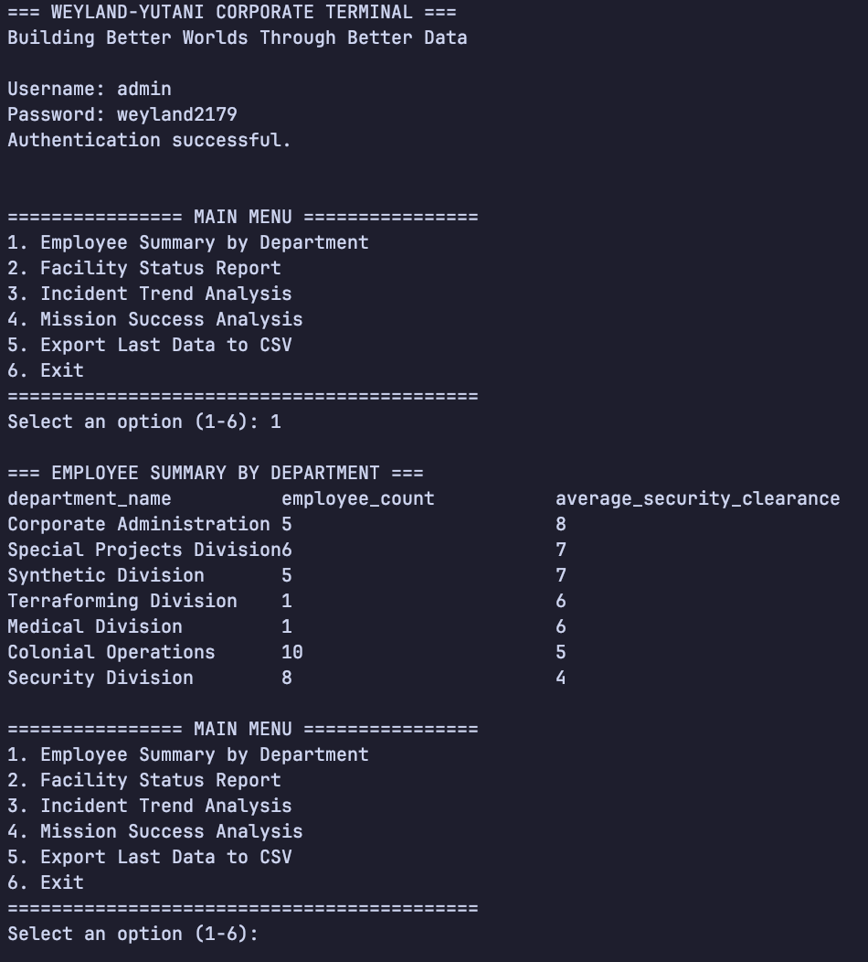This screenshot has width=868, height=962.
Task: Select "Incident Trend Analysis" in the lower menu
Action: tap(166, 806)
